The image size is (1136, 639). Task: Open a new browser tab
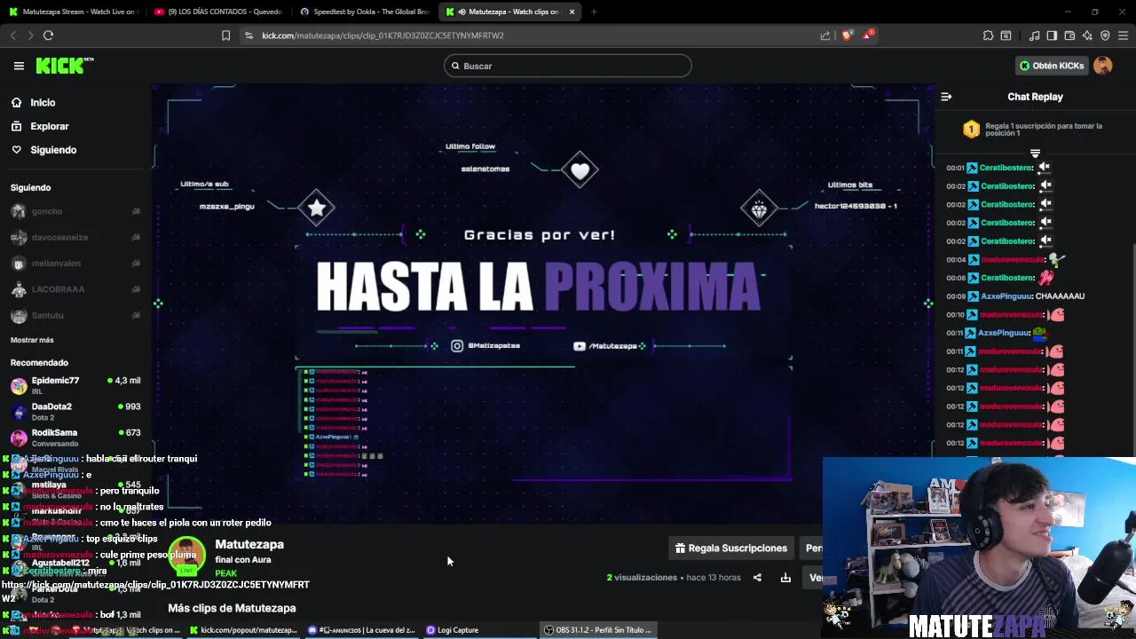(x=594, y=12)
